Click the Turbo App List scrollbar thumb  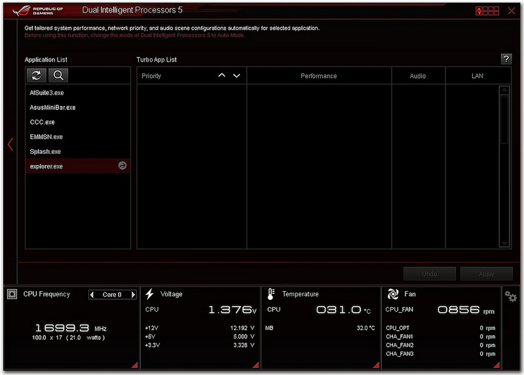click(504, 119)
